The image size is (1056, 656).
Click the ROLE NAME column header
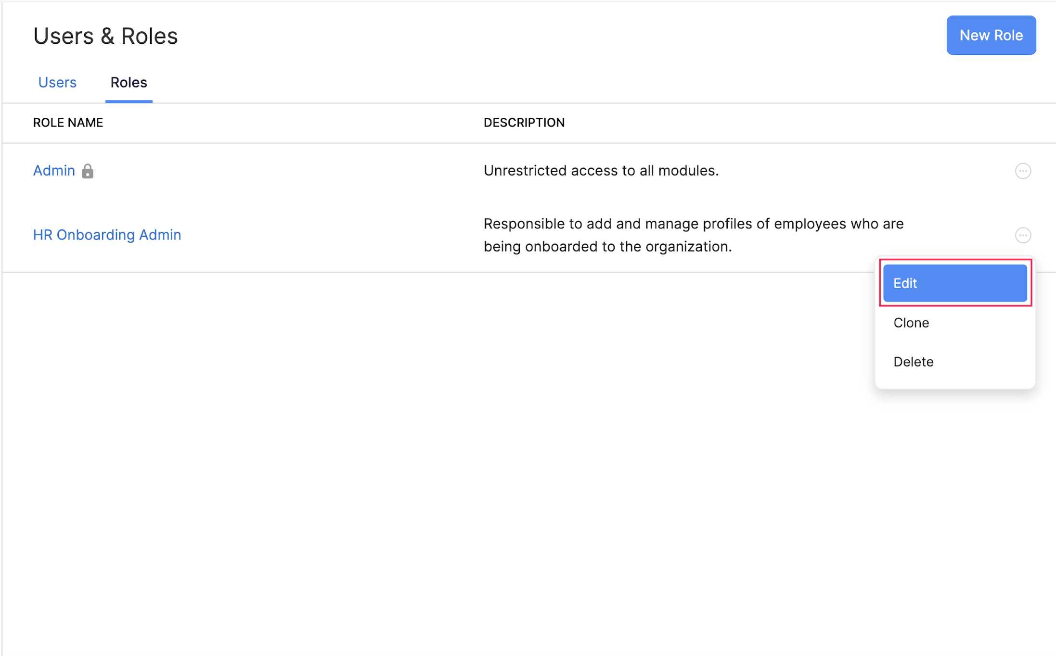[68, 123]
